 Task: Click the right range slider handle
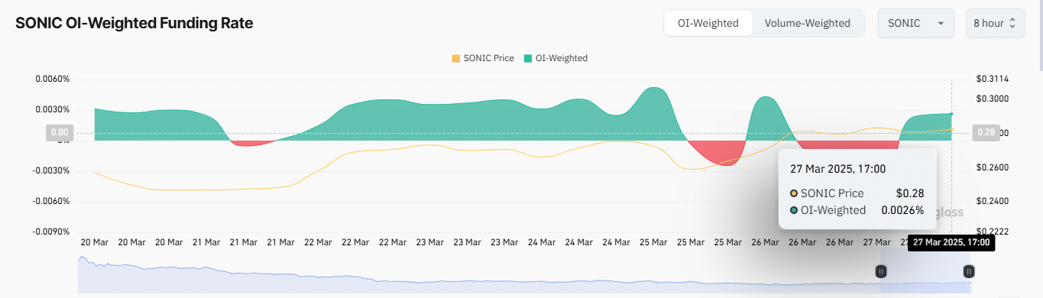pyautogui.click(x=969, y=270)
